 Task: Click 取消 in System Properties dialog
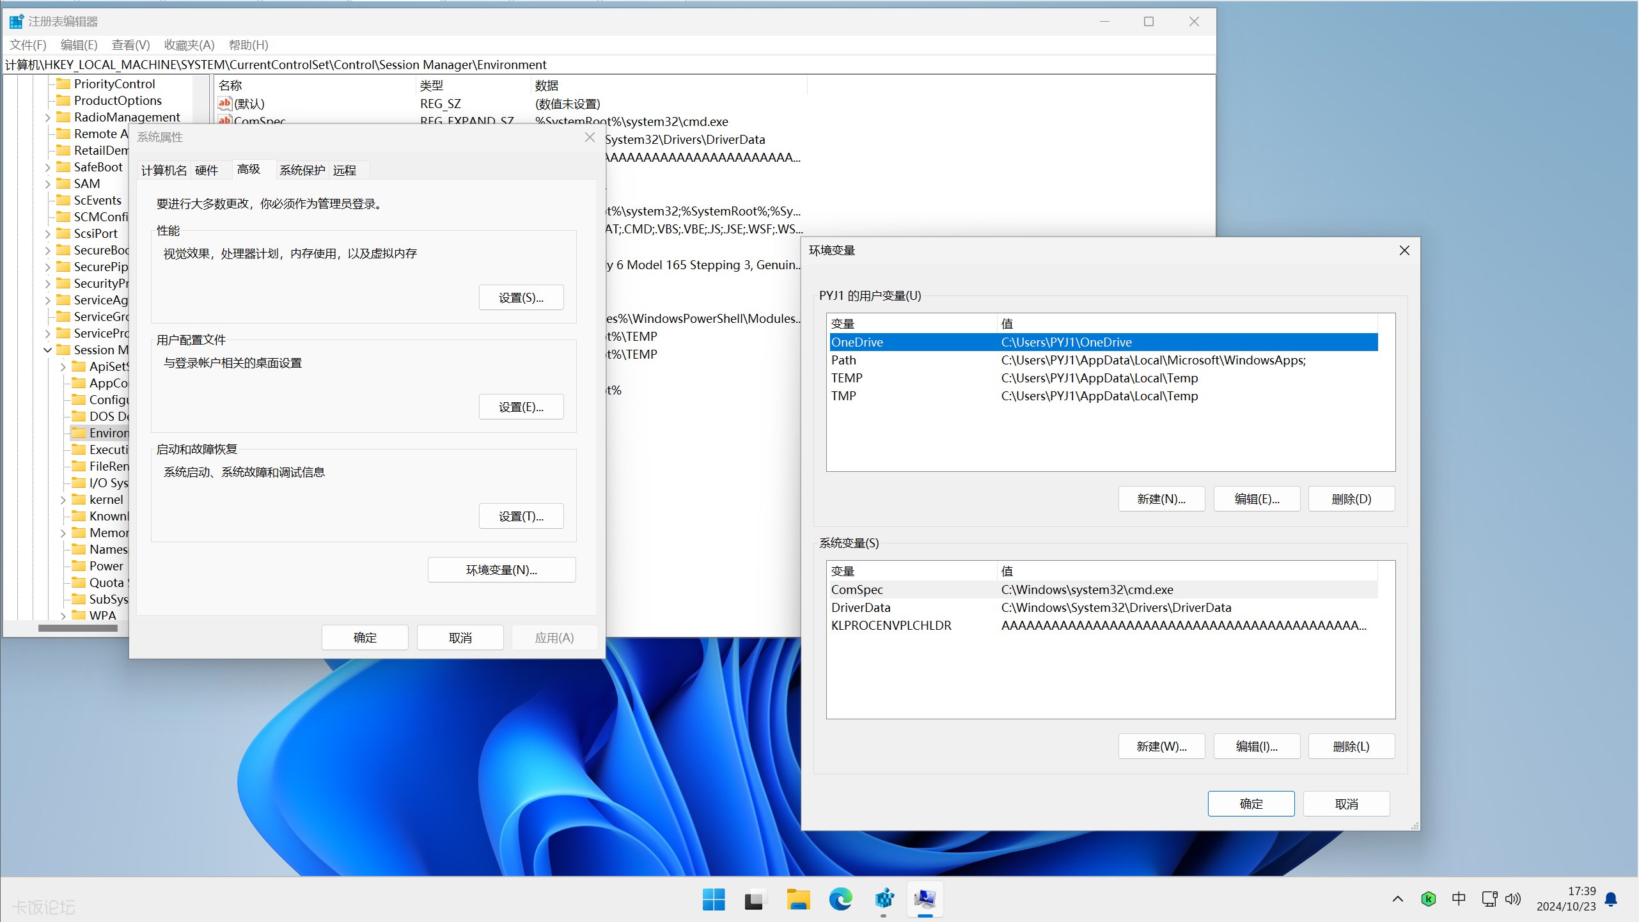460,637
